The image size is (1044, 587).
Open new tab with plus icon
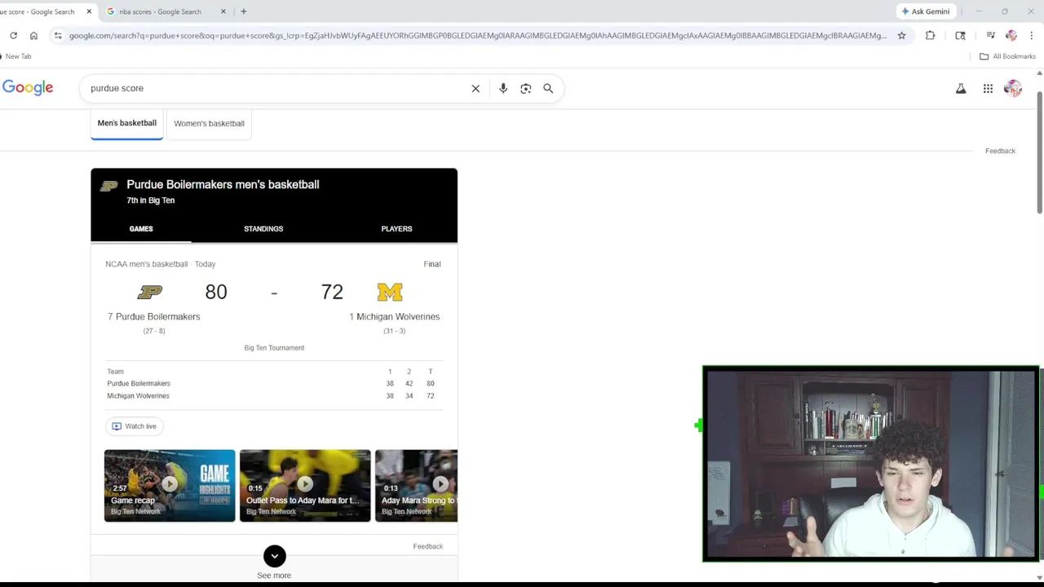(x=243, y=11)
